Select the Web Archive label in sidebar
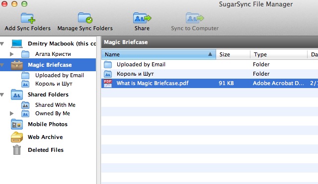Viewport: 318px width, 184px height. point(45,137)
